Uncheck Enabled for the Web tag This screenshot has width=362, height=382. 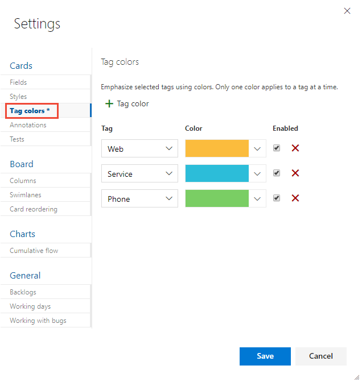[277, 148]
